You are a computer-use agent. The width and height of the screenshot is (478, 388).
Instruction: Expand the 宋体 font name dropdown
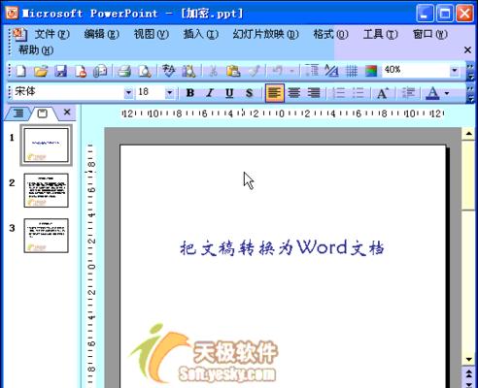128,93
